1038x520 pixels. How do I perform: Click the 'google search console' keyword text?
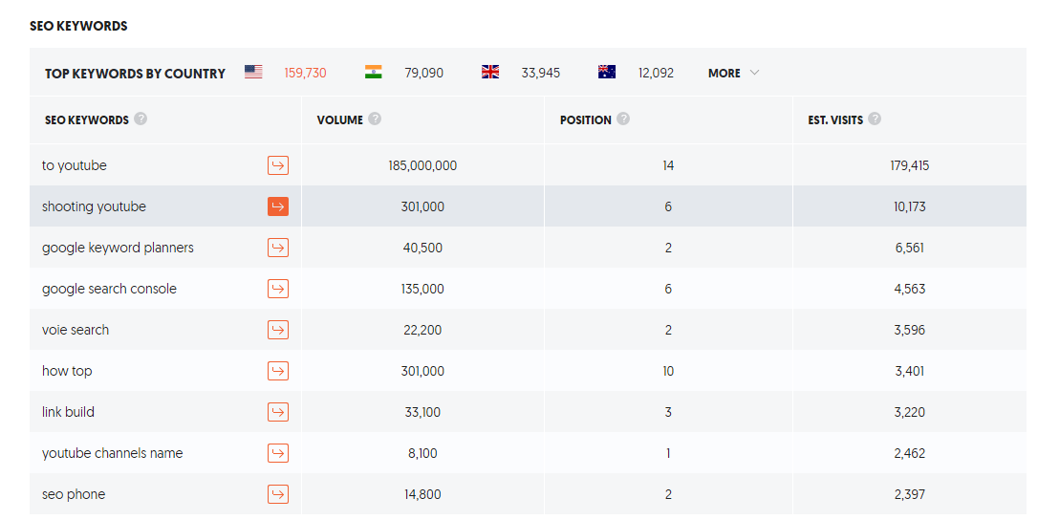(109, 290)
